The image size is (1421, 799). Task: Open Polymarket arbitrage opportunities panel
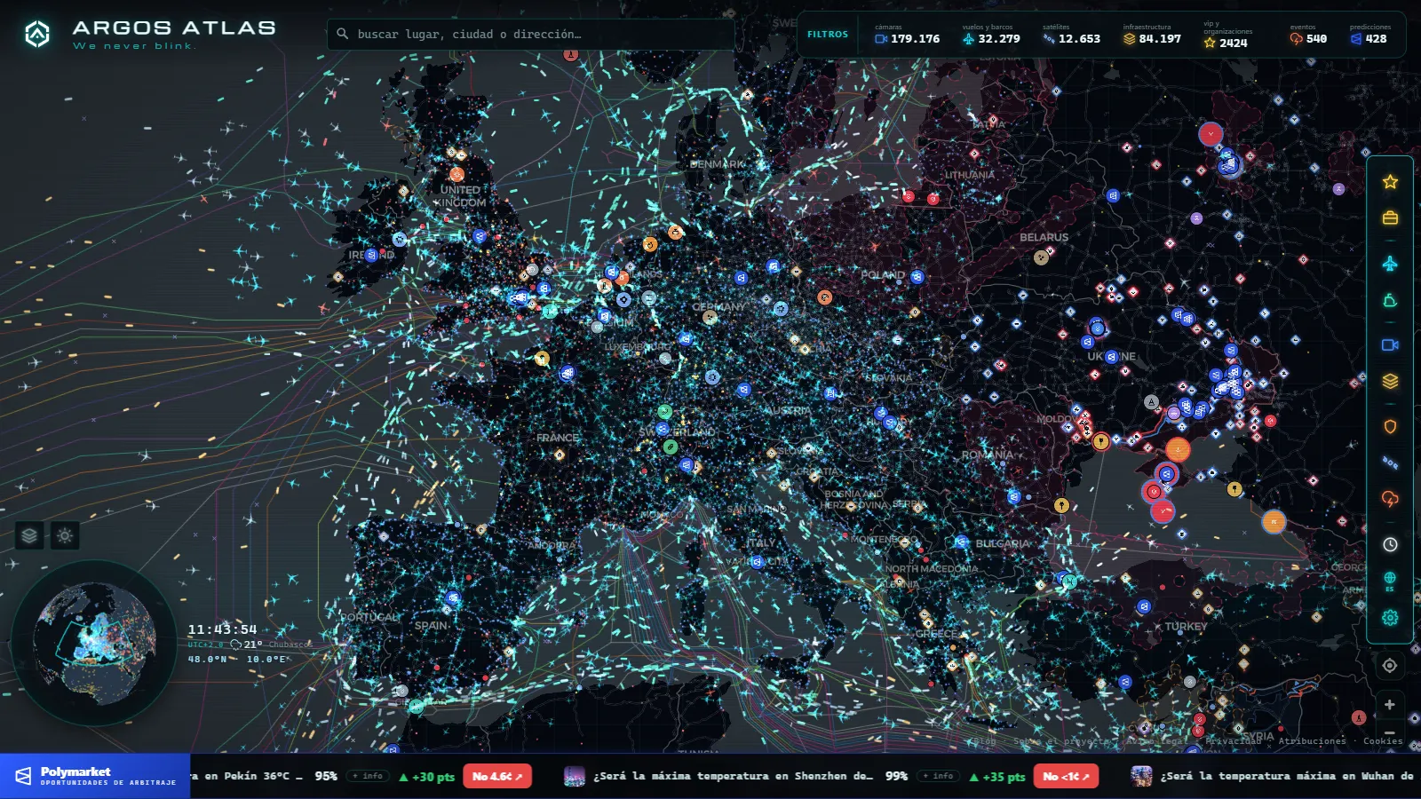pos(95,776)
